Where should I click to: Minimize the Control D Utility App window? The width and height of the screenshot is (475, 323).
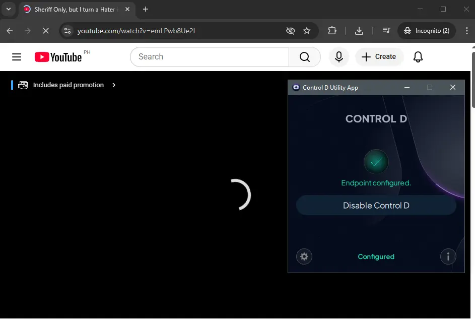[407, 88]
